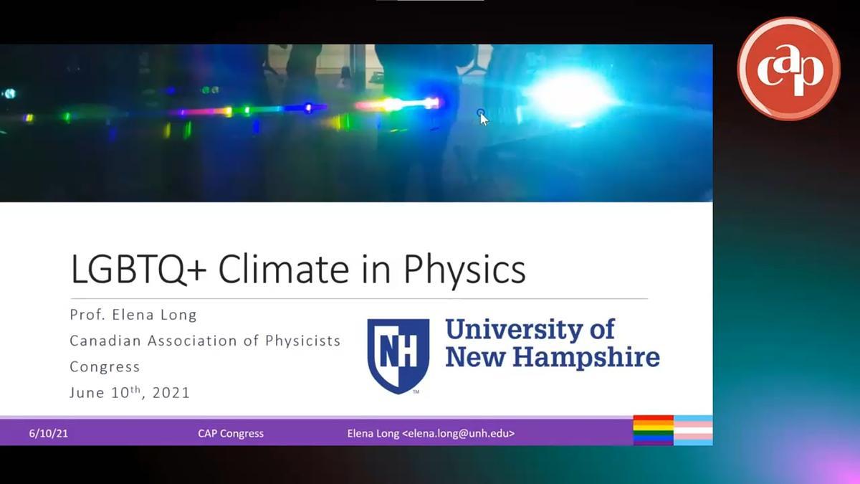860x484 pixels.
Task: Click the footer date '6/10/21'
Action: point(49,433)
